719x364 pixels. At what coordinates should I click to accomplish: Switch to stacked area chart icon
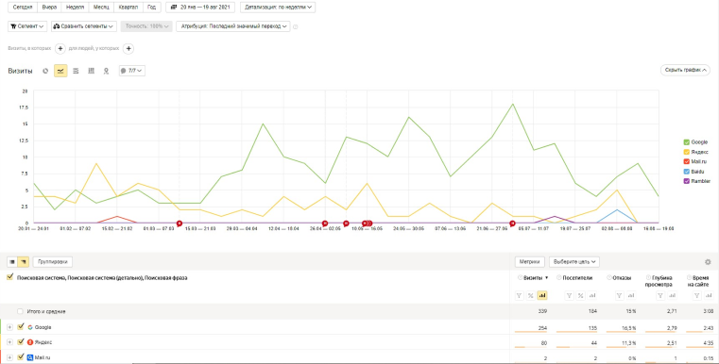(77, 71)
